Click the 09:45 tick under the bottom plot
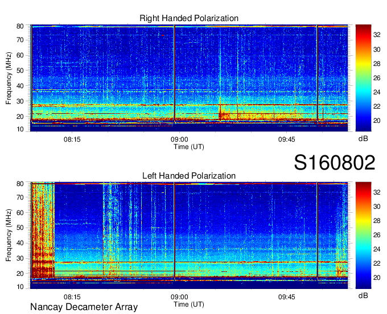The width and height of the screenshot is (387, 314). [x=286, y=297]
